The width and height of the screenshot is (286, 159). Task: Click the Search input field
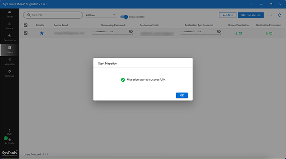coord(53,15)
